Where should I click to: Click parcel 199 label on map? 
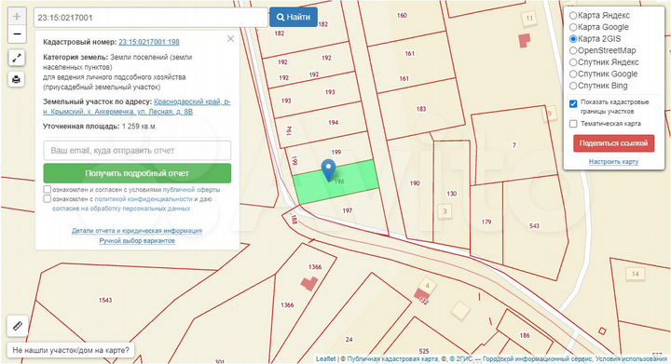click(335, 152)
